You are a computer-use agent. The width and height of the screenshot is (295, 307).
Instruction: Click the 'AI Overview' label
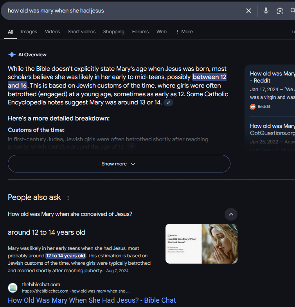(32, 55)
